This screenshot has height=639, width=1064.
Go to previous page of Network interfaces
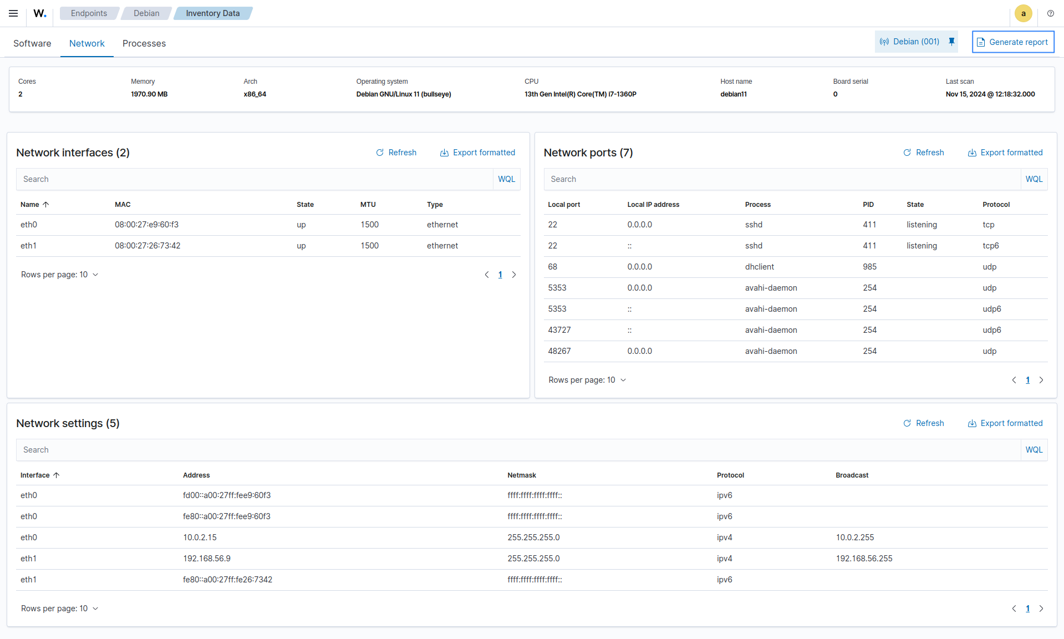pyautogui.click(x=487, y=275)
